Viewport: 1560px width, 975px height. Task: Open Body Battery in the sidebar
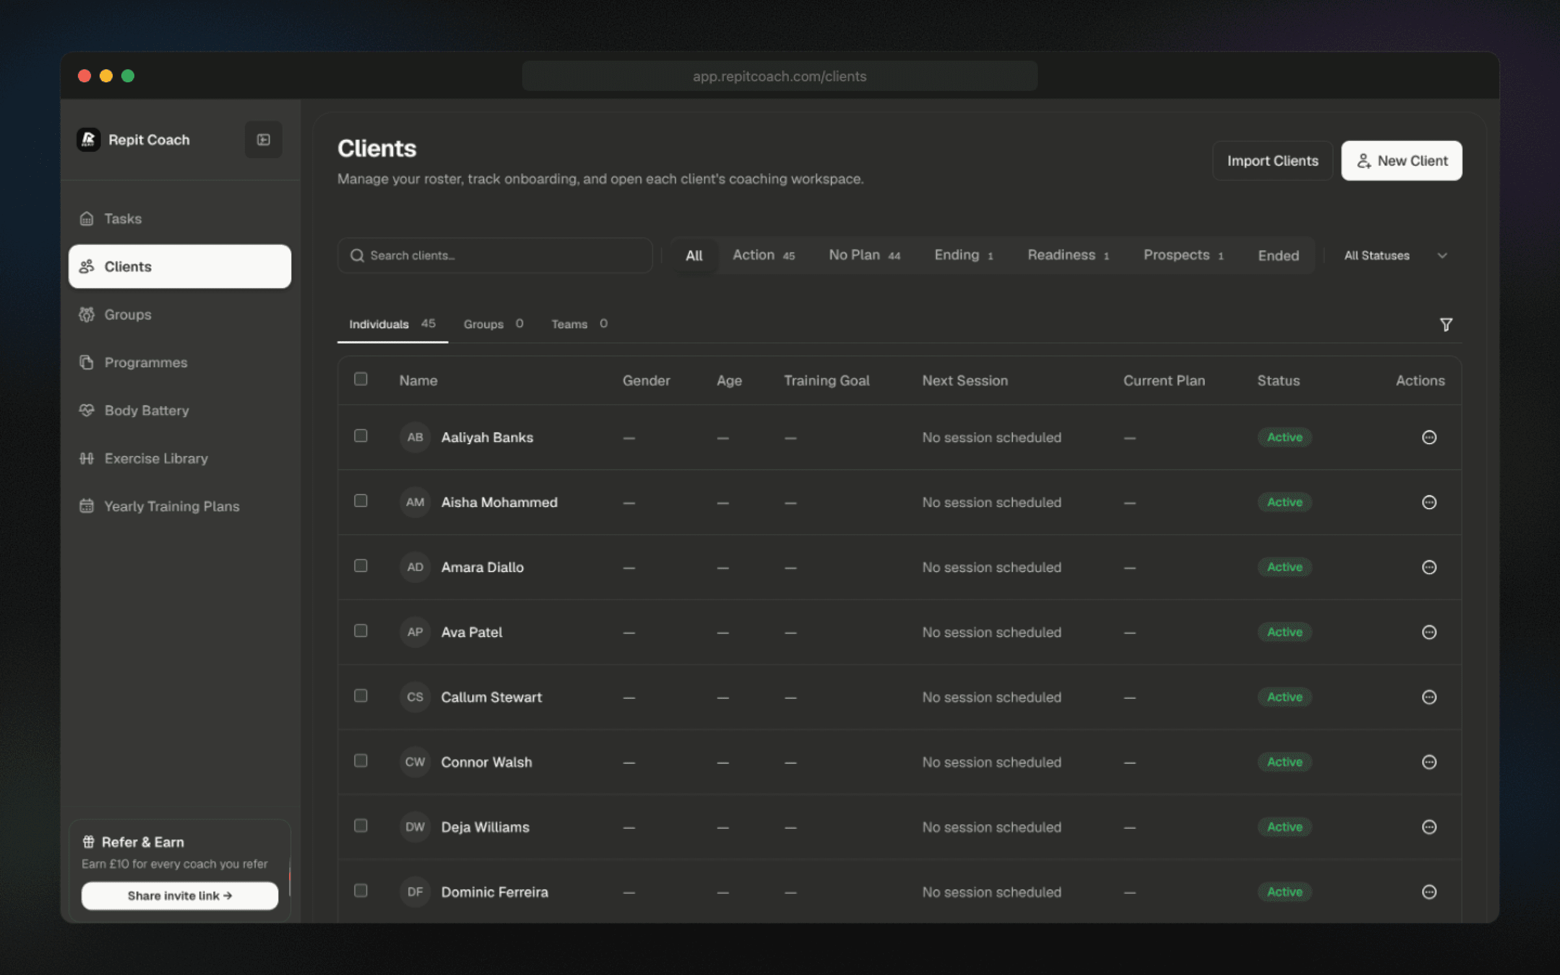[180, 410]
